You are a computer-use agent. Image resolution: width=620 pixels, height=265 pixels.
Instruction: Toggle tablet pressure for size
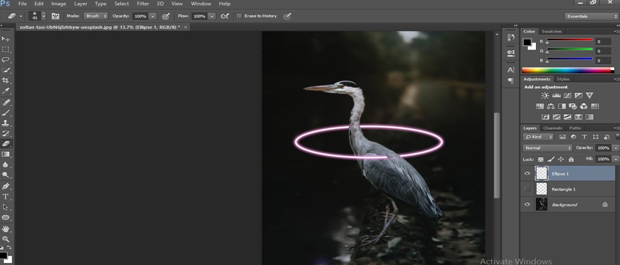(x=288, y=16)
